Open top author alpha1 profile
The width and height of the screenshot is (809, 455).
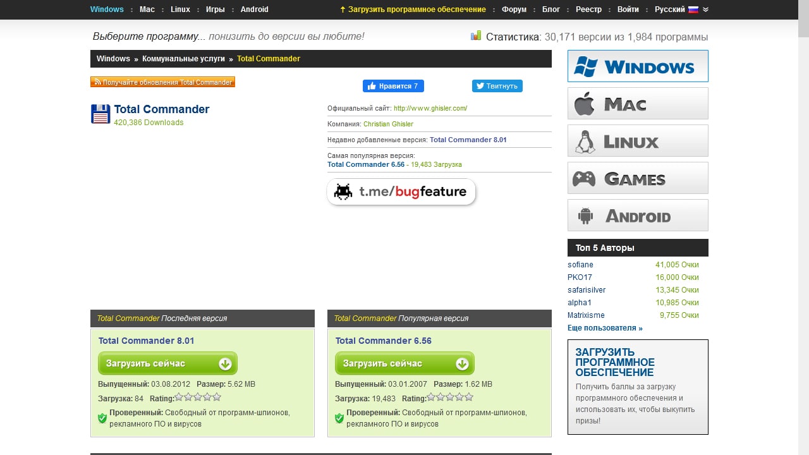pos(580,303)
